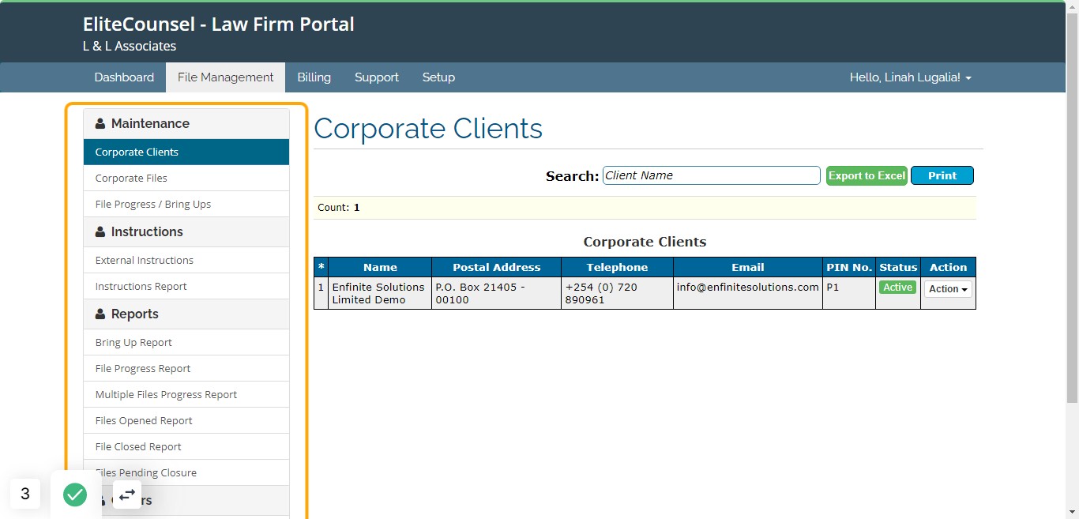Click the P.O. Box 21405 - 00100 cell
The image size is (1079, 519).
(497, 293)
